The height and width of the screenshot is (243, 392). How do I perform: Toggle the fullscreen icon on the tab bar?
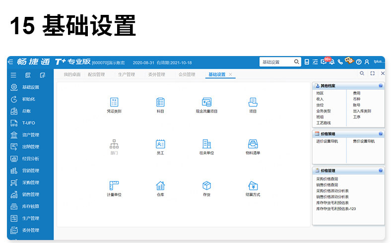point(373,73)
